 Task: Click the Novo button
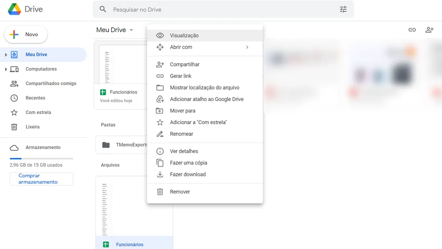point(26,35)
